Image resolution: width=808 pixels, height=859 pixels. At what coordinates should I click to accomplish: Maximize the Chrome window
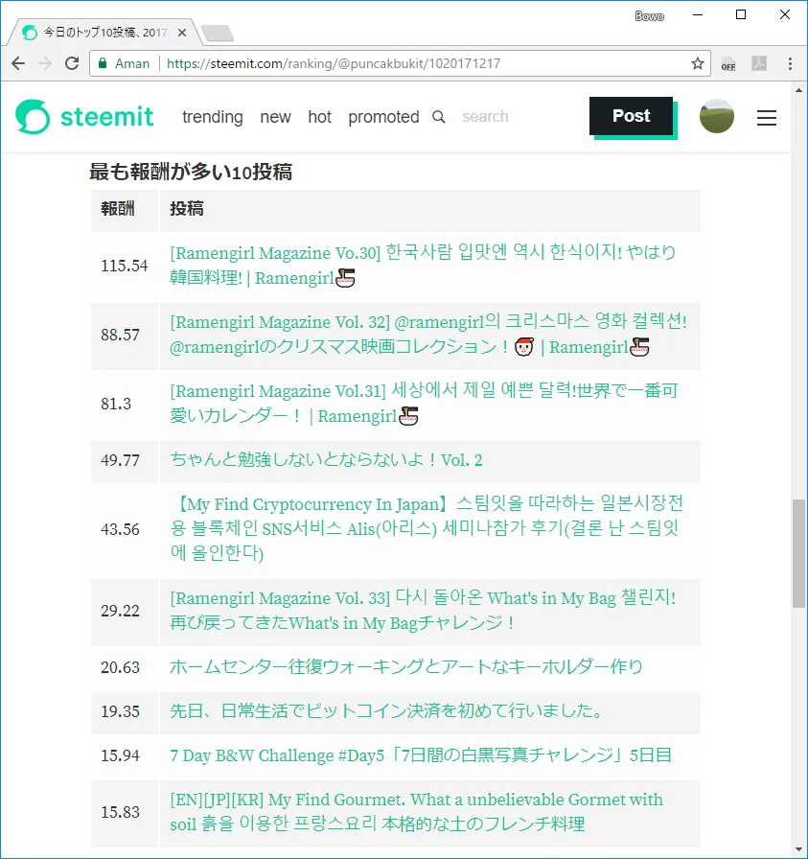[x=741, y=14]
